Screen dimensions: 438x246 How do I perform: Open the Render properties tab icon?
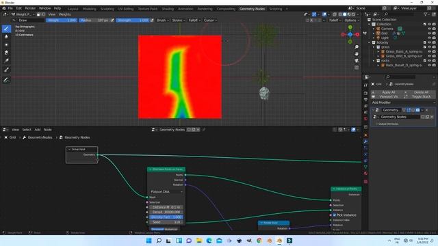click(x=365, y=93)
